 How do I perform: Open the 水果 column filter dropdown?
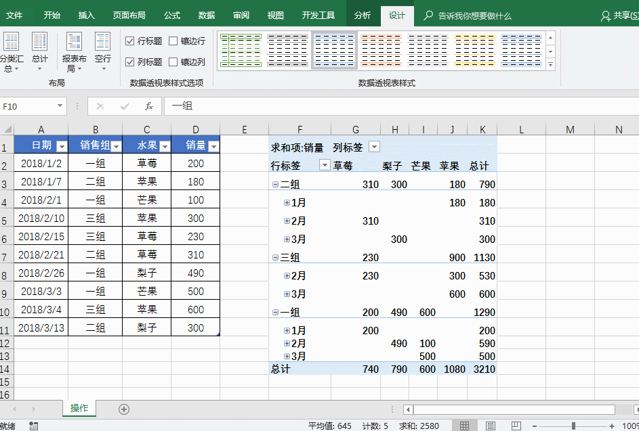165,146
